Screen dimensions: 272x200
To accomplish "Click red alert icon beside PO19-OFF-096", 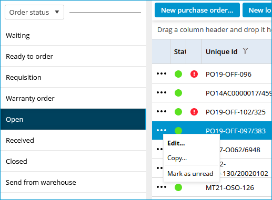I will 194,74.
